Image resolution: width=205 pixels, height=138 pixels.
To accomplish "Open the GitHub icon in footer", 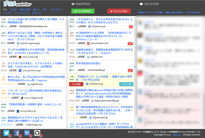I will pos(37,133).
